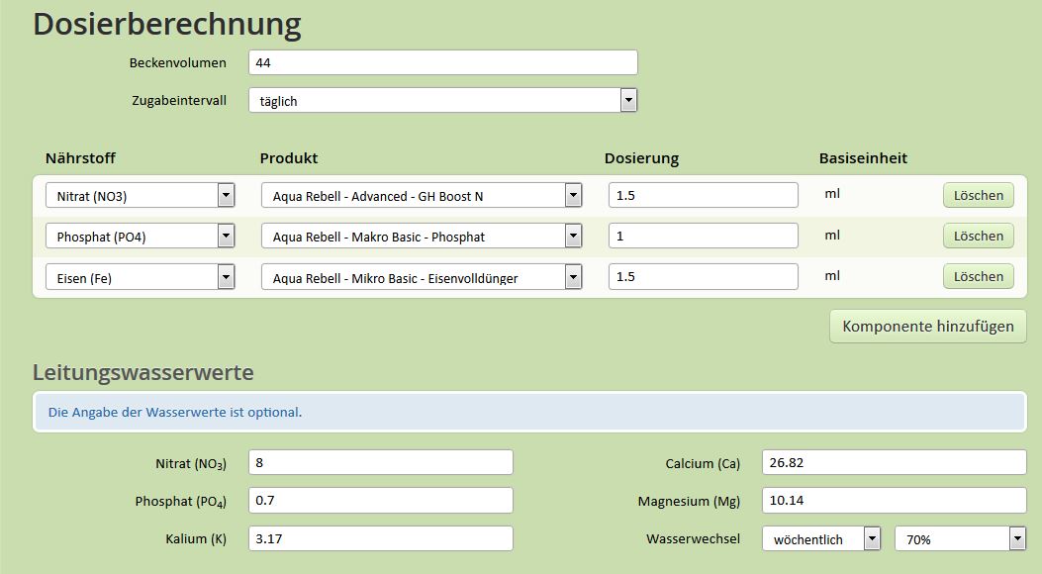This screenshot has width=1042, height=574.
Task: Click the GH Boost N dosage field
Action: pos(704,195)
